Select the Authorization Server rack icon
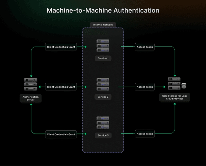The image size is (206, 166). [30, 84]
